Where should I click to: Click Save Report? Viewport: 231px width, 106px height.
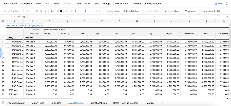10,4
